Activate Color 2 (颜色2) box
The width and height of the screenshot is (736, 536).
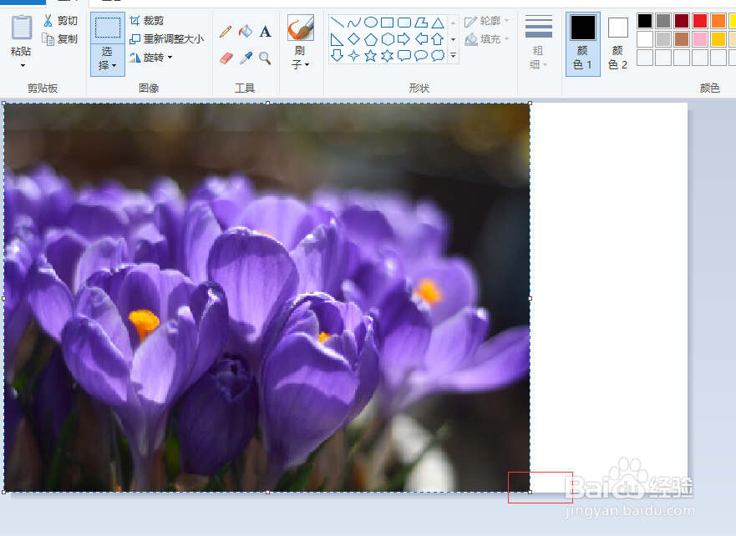click(617, 43)
